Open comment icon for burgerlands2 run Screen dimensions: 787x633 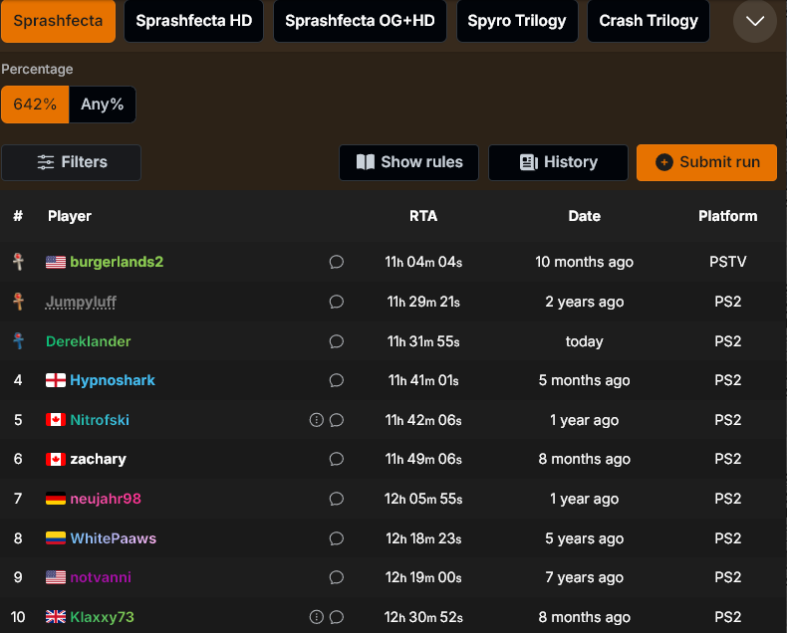click(x=337, y=262)
